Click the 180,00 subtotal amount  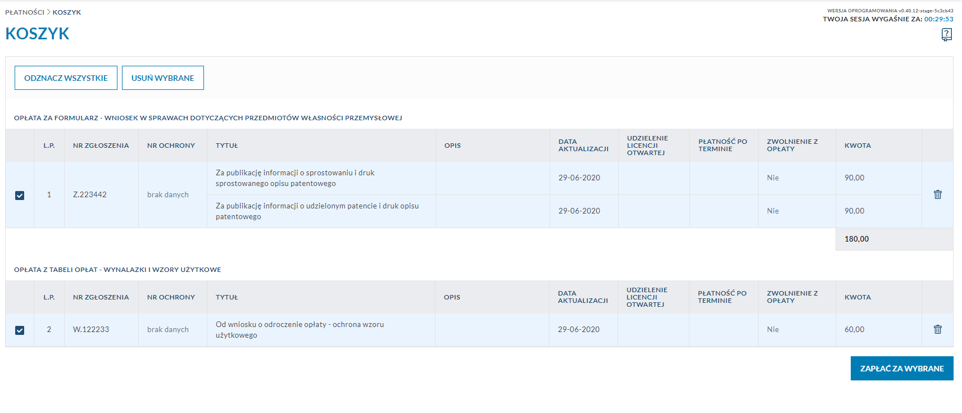click(x=856, y=239)
